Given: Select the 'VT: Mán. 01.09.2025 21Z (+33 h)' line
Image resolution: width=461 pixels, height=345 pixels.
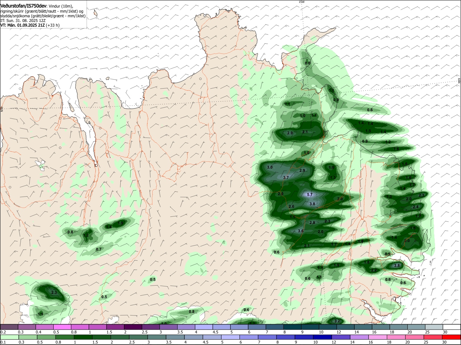Looking at the screenshot, I should pos(30,25).
